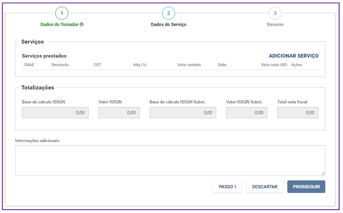Screen dimensions: 343x213
Task: Click the Valor unitário column header
Action: click(189, 65)
